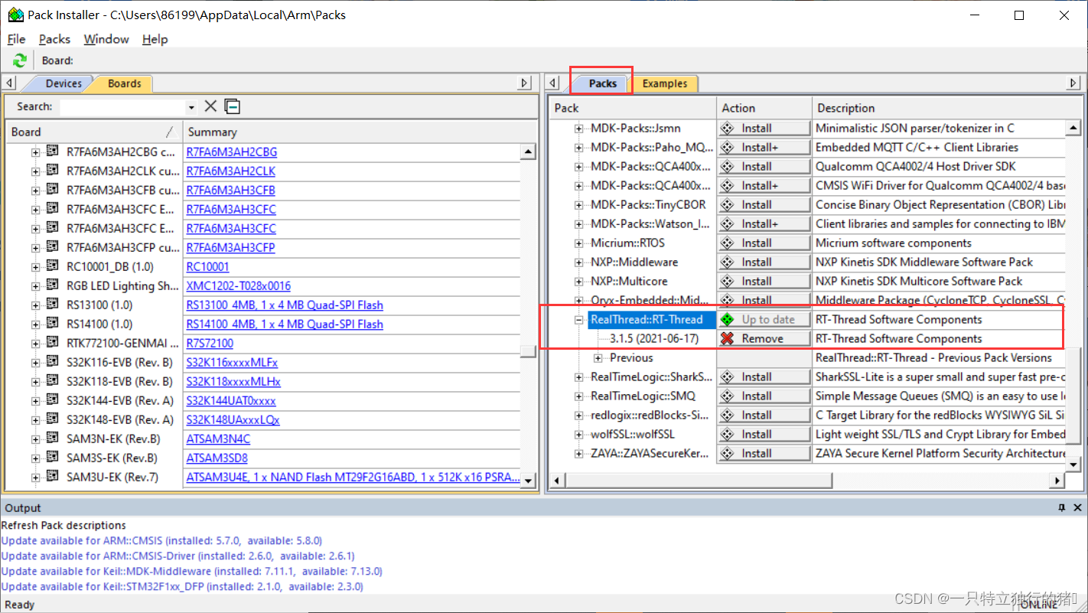Open the File menu
Image resolution: width=1088 pixels, height=613 pixels.
coord(16,39)
